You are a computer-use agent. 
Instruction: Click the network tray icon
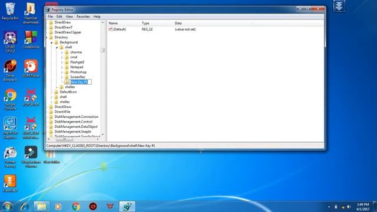coord(343,207)
